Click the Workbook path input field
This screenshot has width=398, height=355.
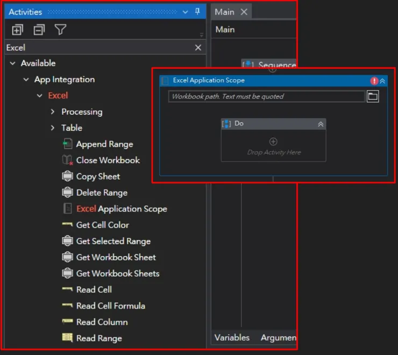point(267,96)
